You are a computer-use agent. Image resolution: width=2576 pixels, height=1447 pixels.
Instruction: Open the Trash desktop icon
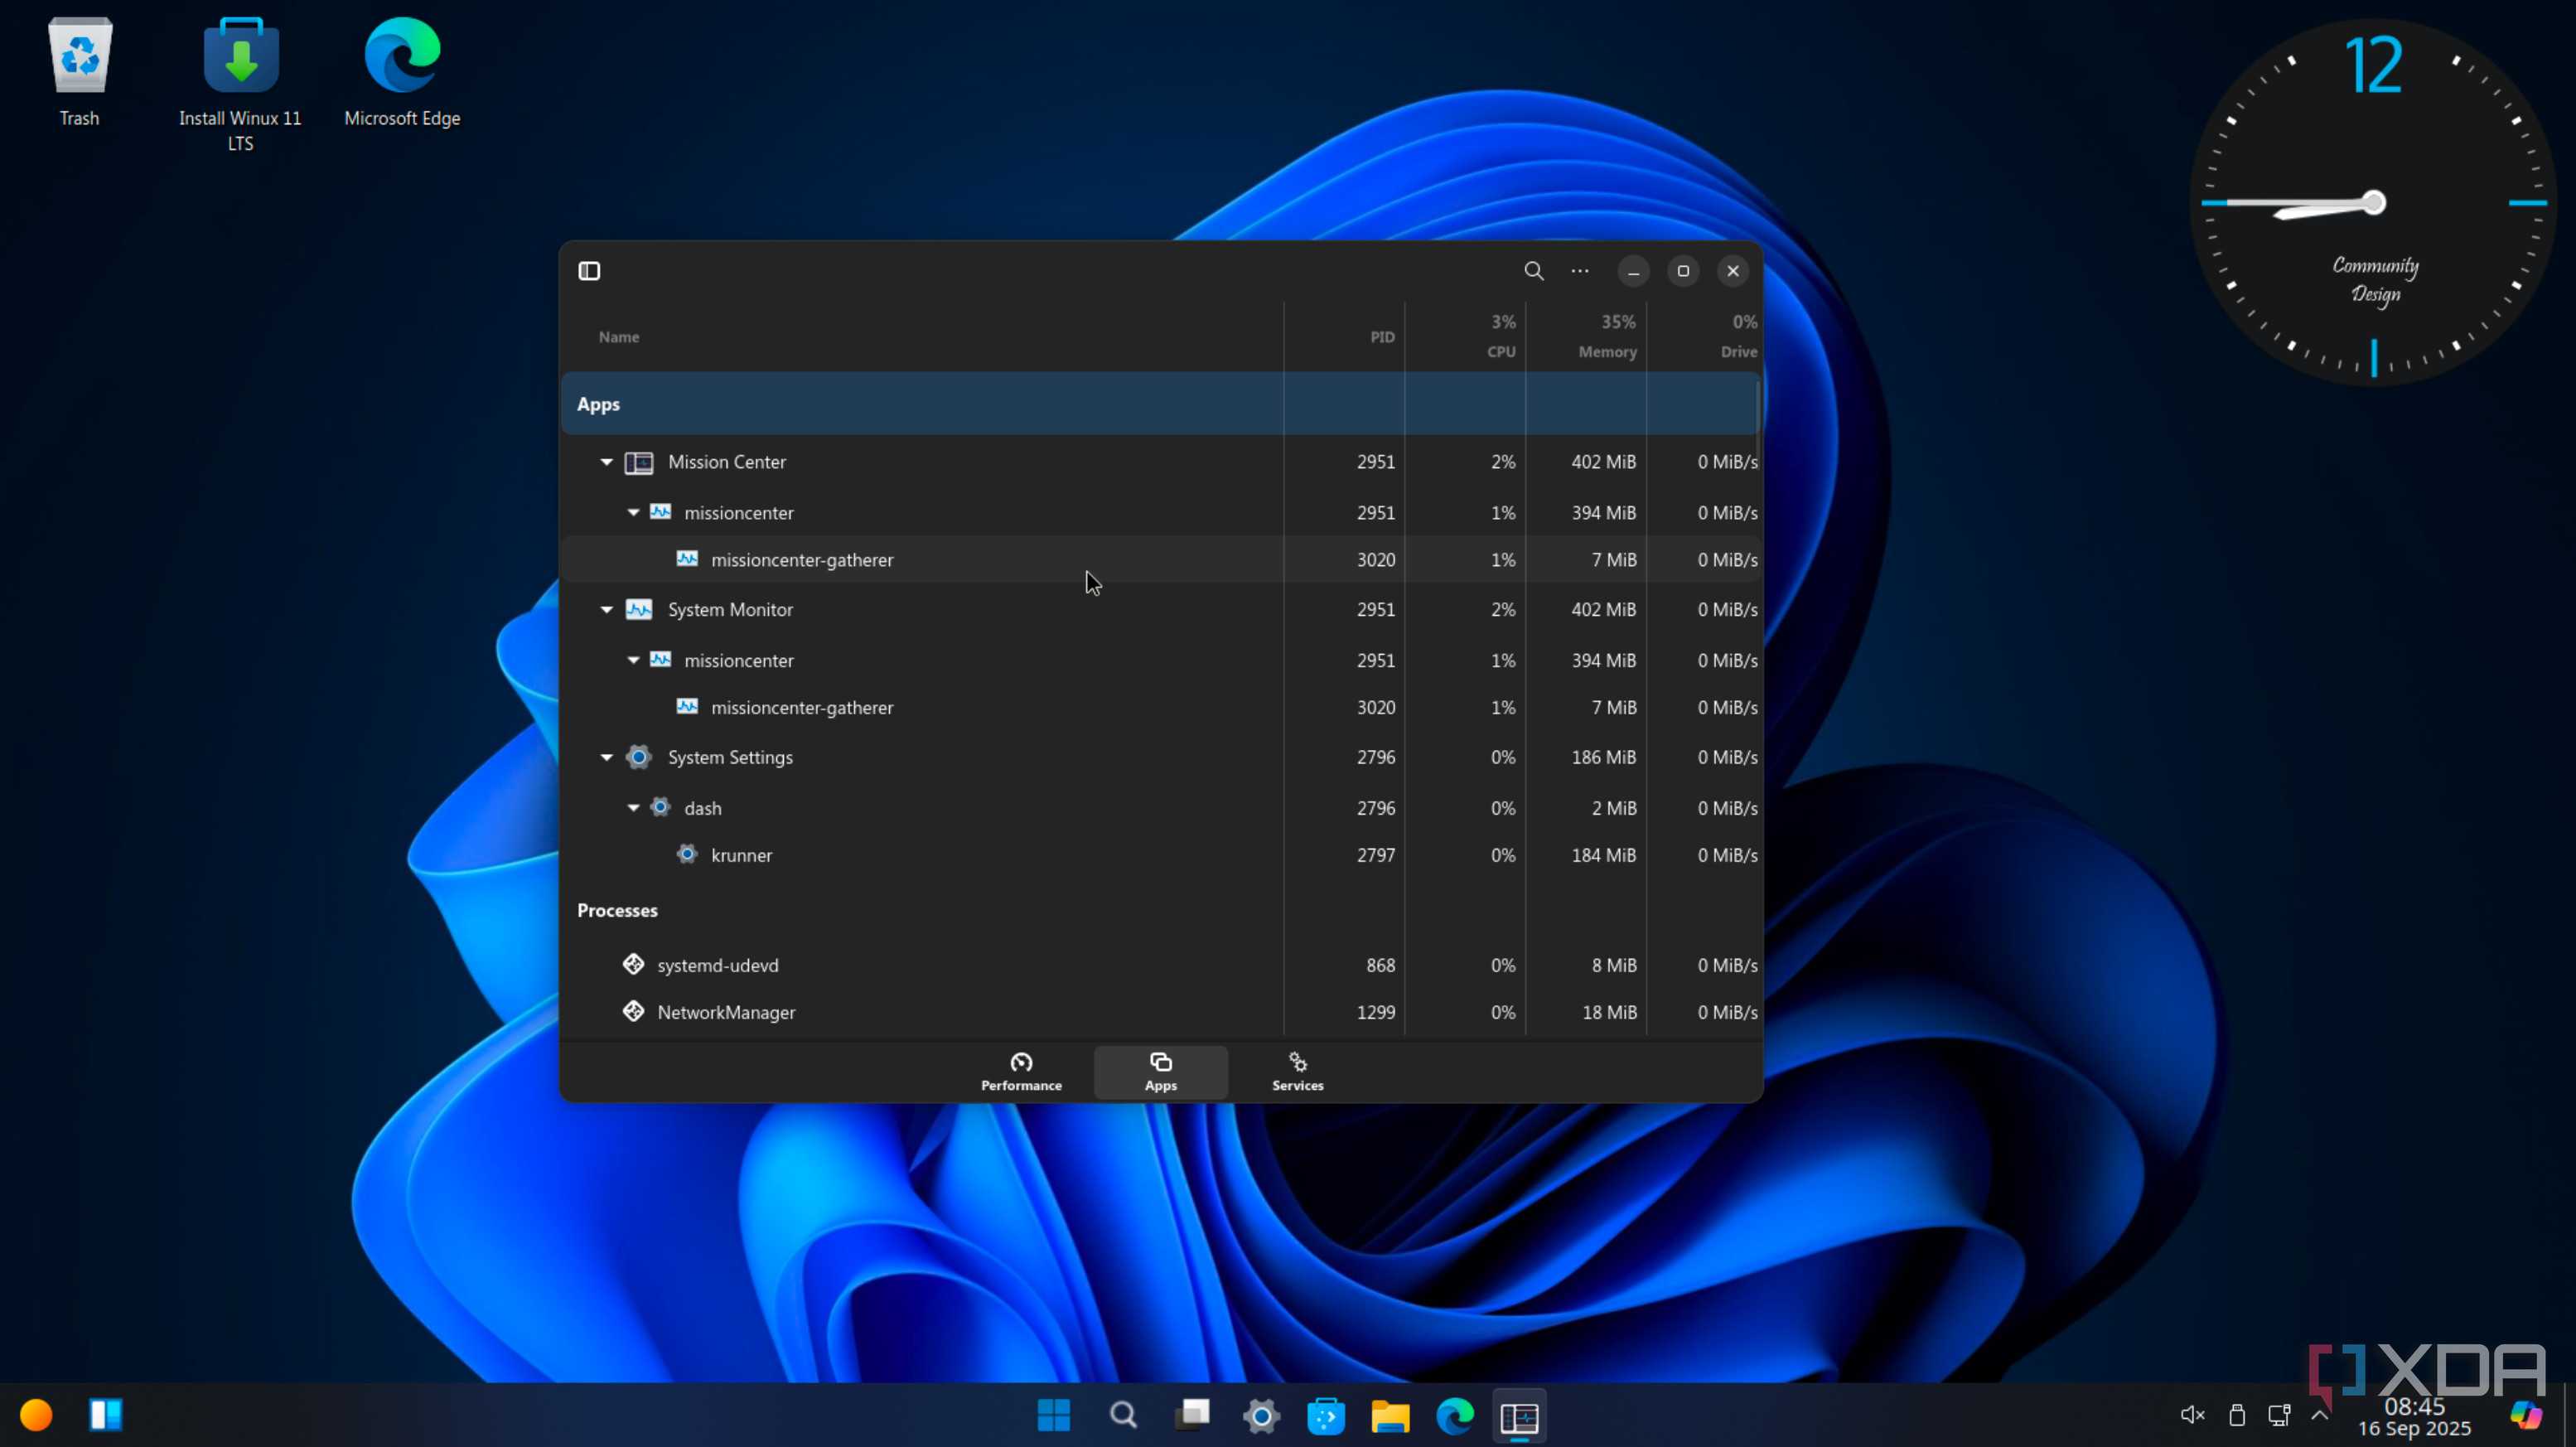80,72
